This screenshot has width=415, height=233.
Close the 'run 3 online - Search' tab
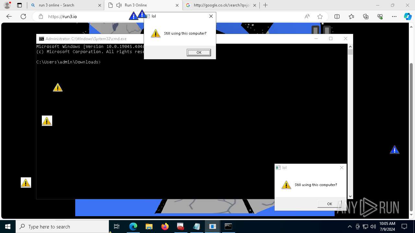click(x=100, y=5)
